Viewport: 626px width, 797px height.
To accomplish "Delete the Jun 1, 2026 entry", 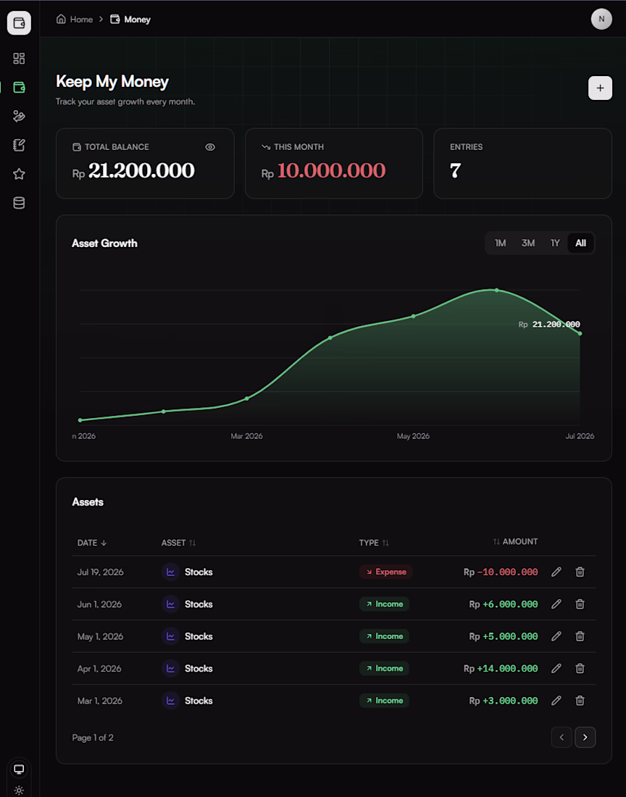I will [x=580, y=604].
